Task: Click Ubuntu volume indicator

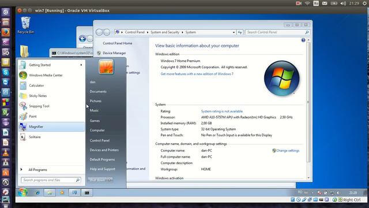Action: coord(343,3)
